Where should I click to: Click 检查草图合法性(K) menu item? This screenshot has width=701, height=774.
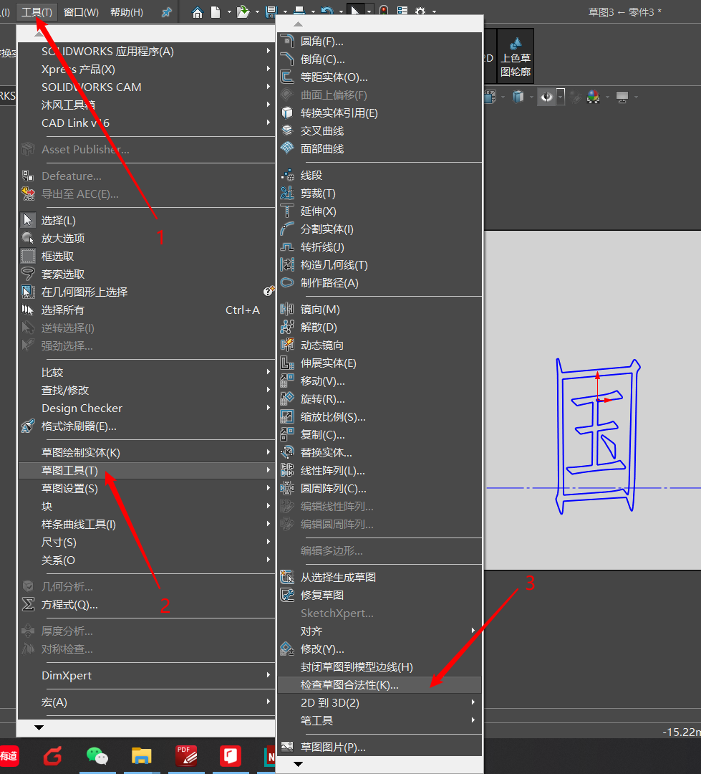click(379, 685)
